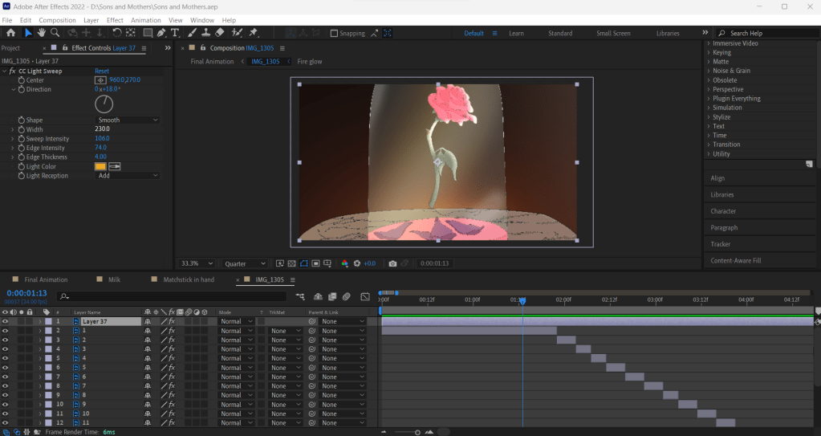Select the Eraser tool

tap(220, 33)
